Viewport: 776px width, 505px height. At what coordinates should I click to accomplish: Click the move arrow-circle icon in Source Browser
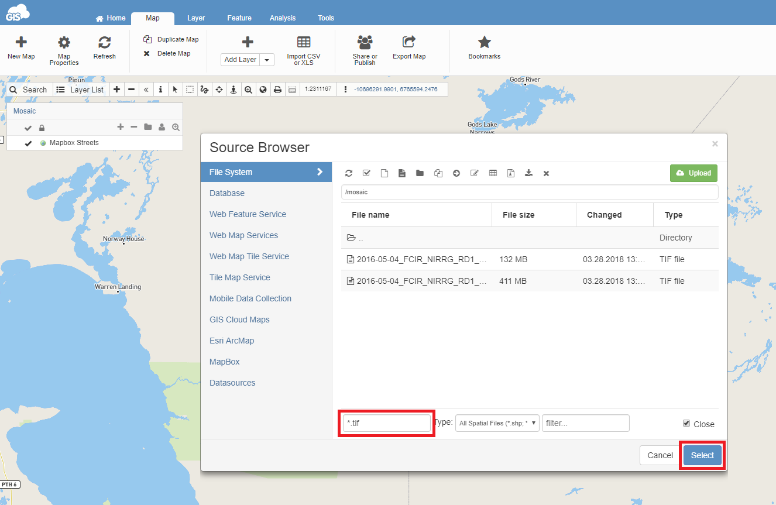pos(456,173)
